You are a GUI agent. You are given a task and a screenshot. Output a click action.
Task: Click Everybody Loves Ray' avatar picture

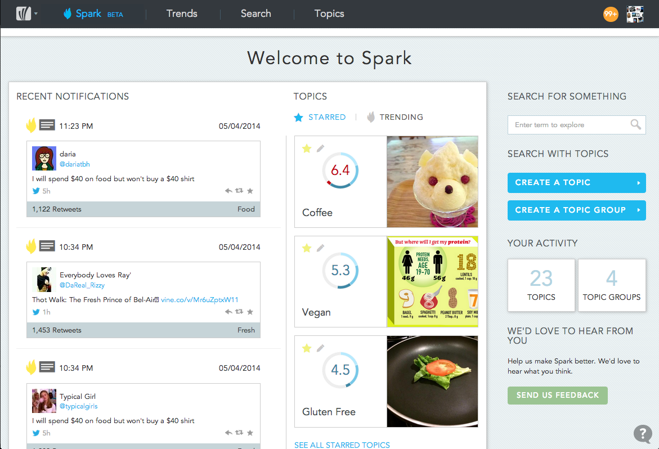[x=44, y=279]
